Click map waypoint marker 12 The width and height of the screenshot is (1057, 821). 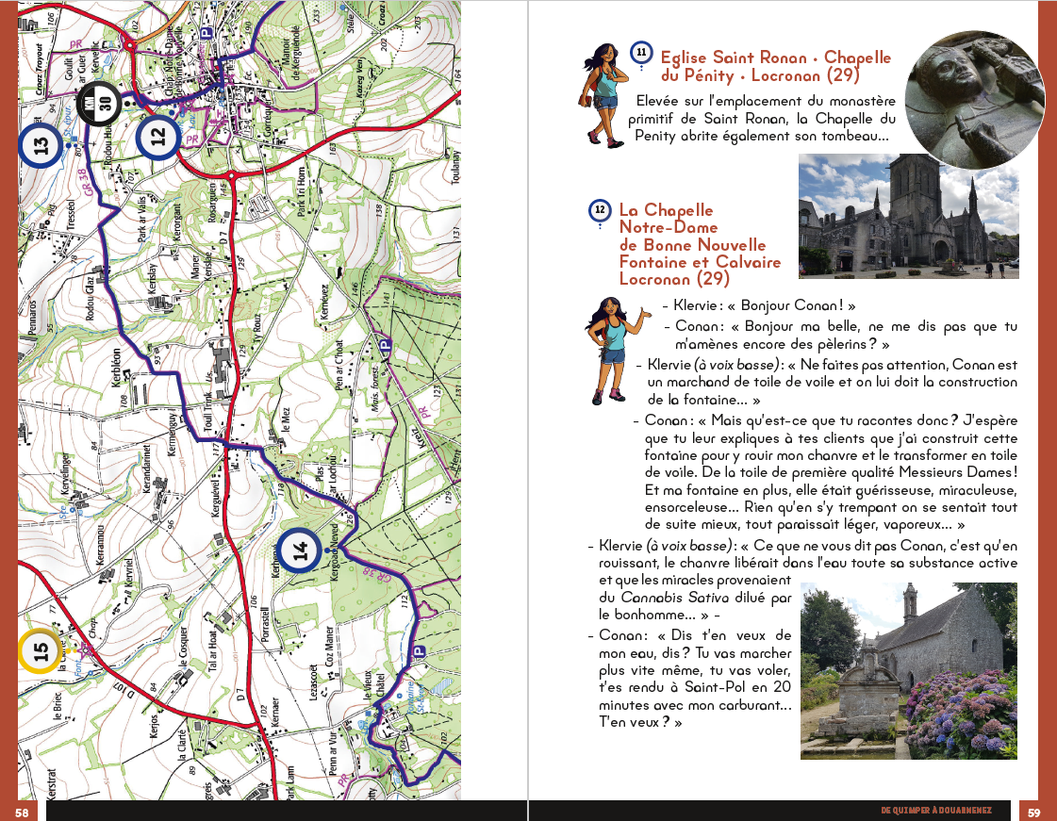pyautogui.click(x=157, y=137)
